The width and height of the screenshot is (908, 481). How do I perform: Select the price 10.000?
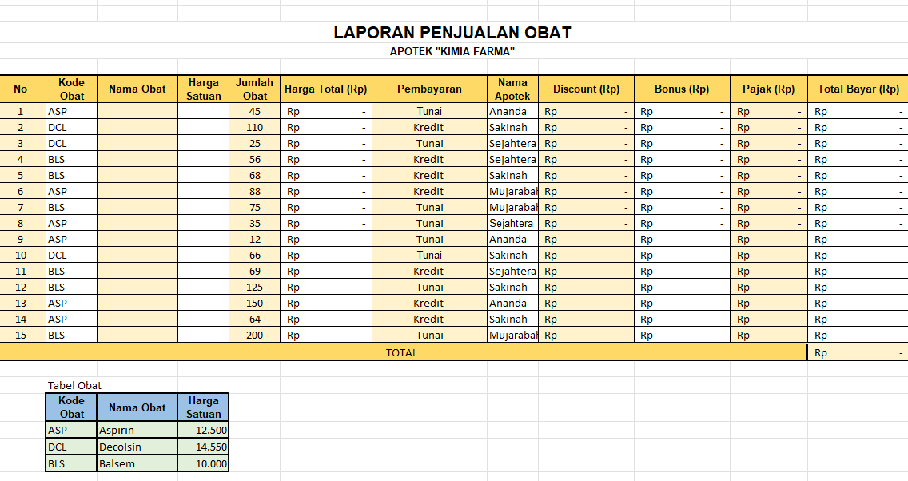(203, 463)
